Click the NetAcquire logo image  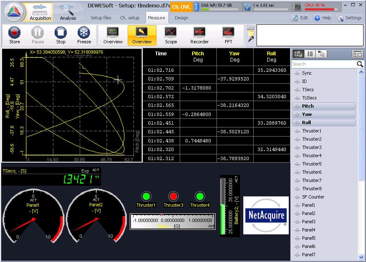[266, 215]
